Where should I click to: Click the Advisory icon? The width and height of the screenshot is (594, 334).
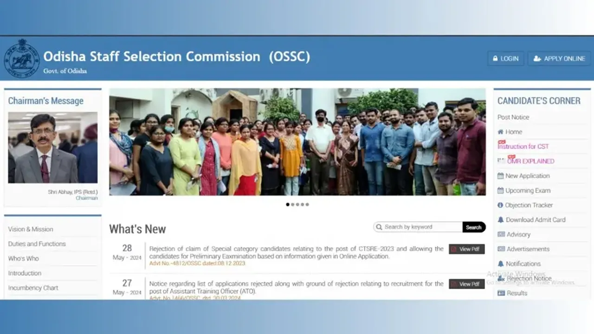(x=501, y=234)
